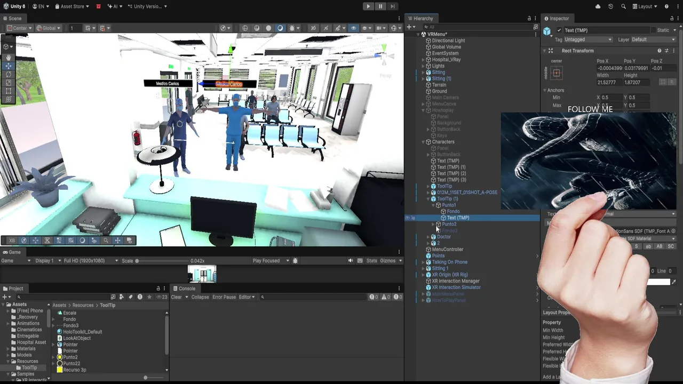Screen dimensions: 683x384
Task: Collapse the Characters object in Hierarchy
Action: [x=423, y=142]
